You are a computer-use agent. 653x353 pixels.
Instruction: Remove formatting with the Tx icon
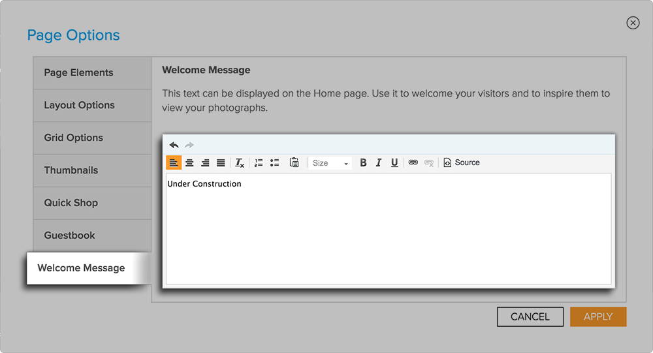pyautogui.click(x=240, y=162)
